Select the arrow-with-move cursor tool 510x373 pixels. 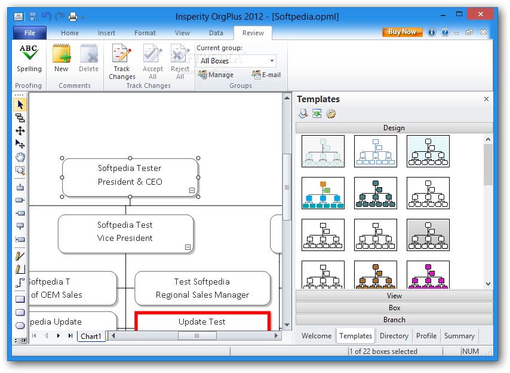20,144
